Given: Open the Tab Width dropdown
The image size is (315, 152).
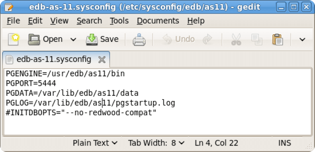Looking at the screenshot, I should tap(156, 143).
